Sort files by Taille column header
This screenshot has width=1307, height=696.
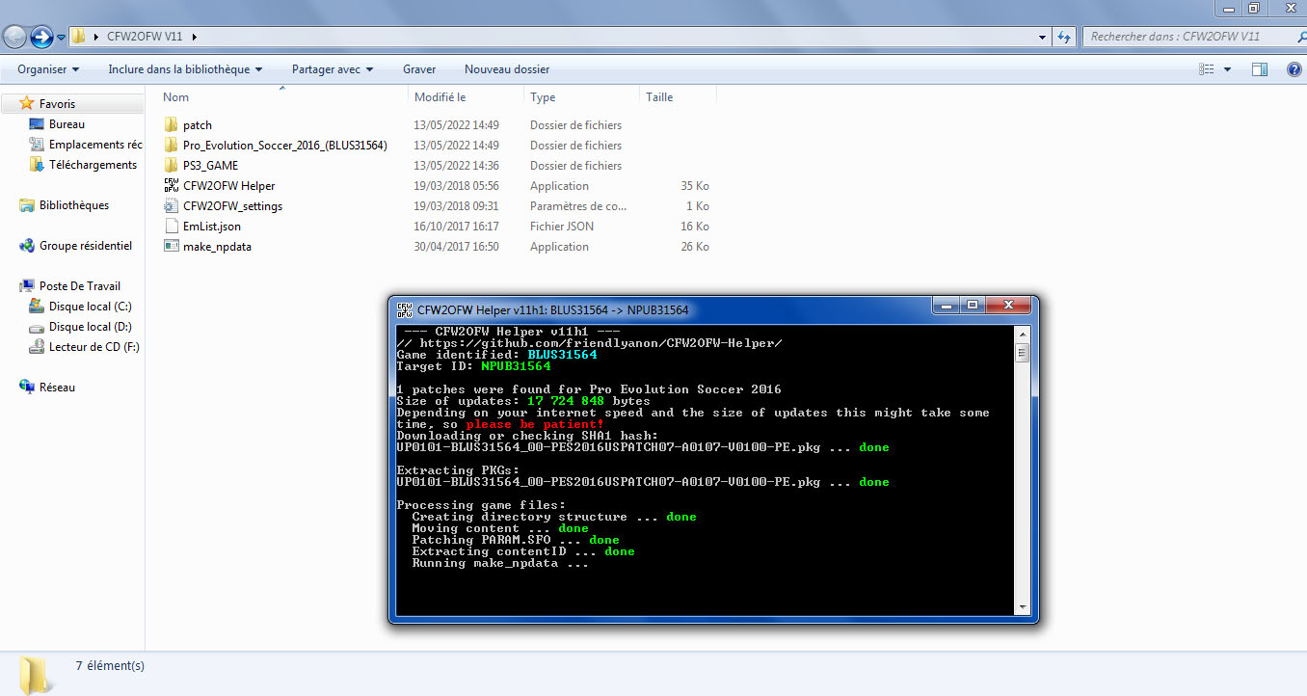[x=659, y=97]
